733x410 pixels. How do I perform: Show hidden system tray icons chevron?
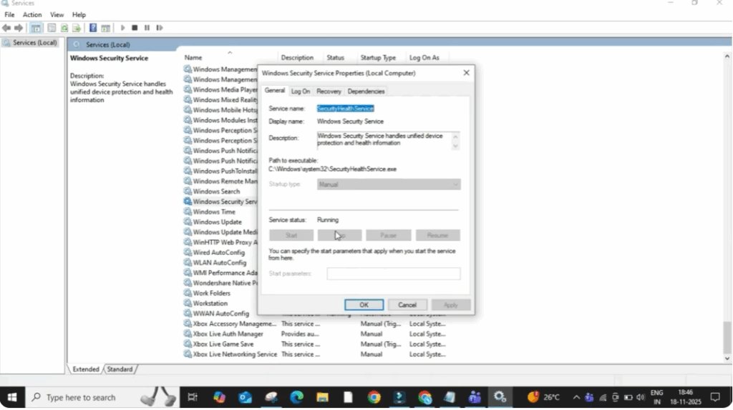(576, 397)
